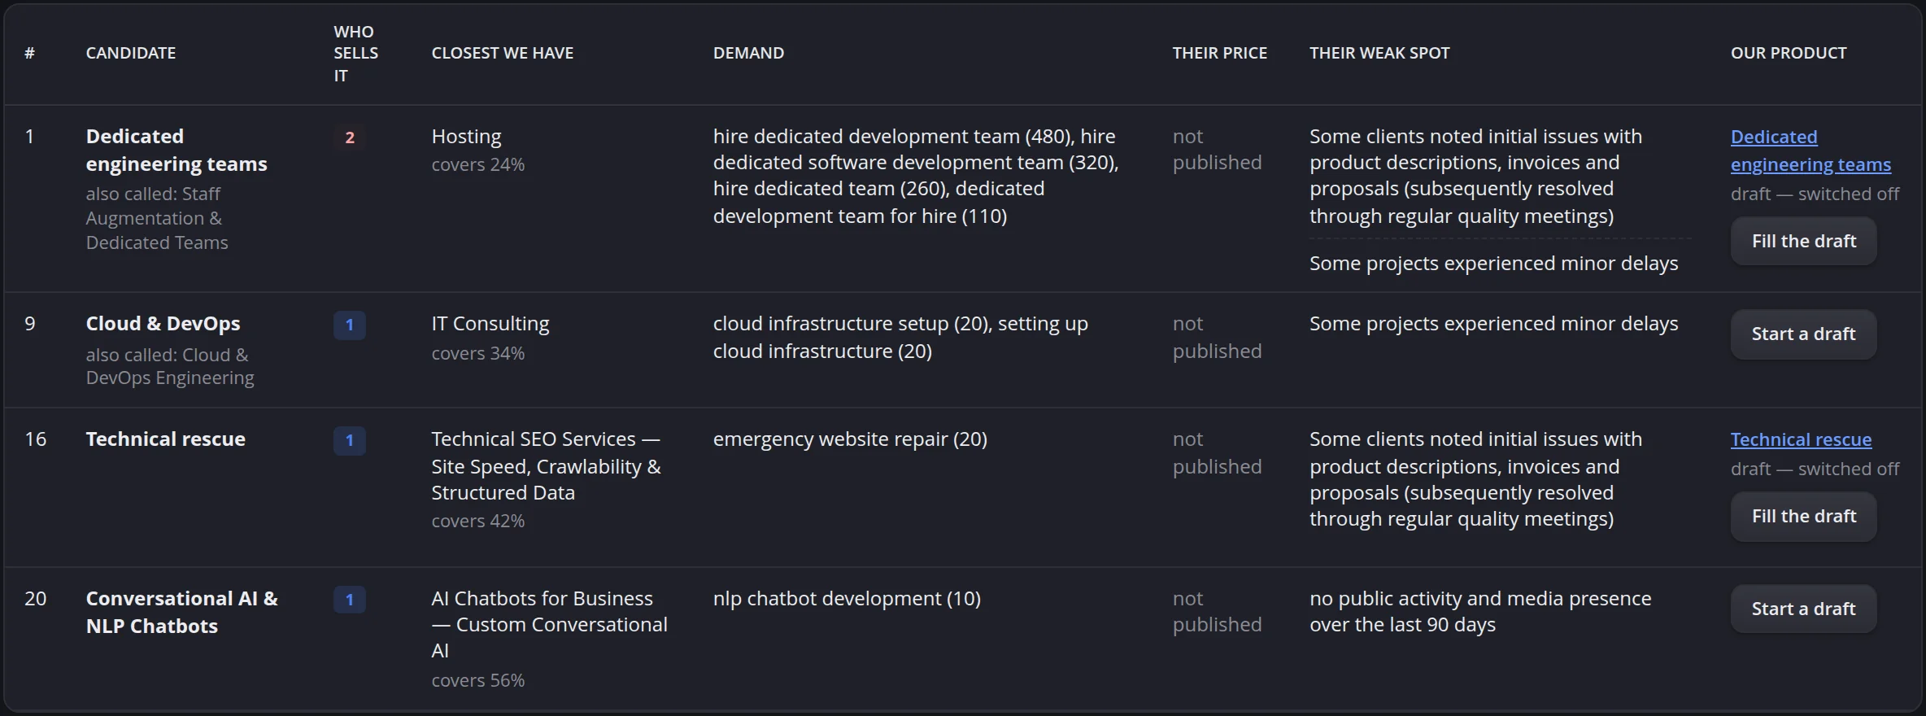This screenshot has width=1926, height=716.
Task: Click 'also called: Staff Augmentation & Dedicated Teams'
Action: 157,218
